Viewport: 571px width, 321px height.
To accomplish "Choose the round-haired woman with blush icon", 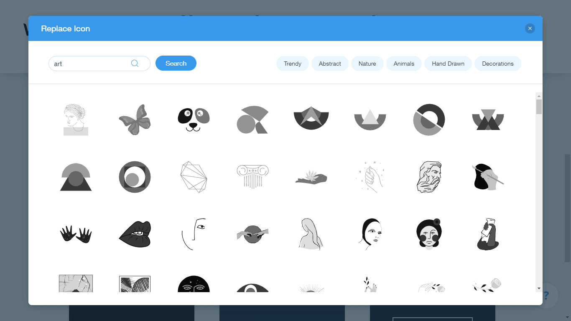I will (429, 234).
